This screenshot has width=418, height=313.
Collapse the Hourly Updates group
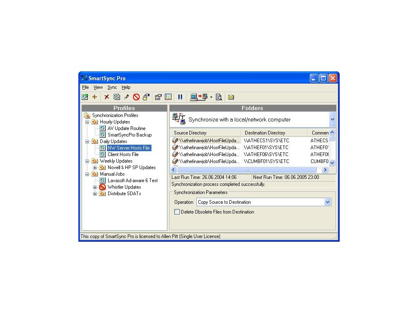[87, 122]
